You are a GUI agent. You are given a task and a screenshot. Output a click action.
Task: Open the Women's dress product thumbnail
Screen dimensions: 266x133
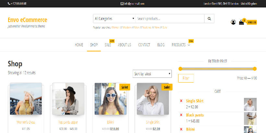coord(26,99)
